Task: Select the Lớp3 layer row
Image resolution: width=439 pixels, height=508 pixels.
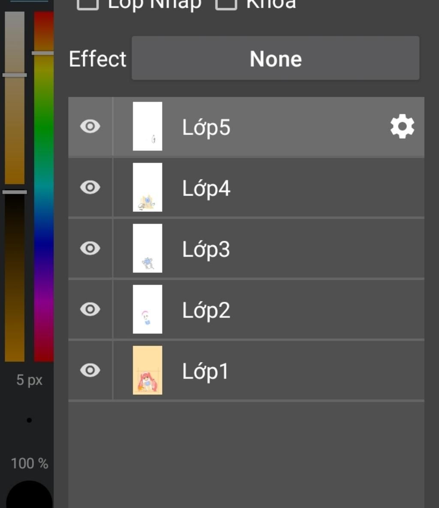Action: coord(246,248)
